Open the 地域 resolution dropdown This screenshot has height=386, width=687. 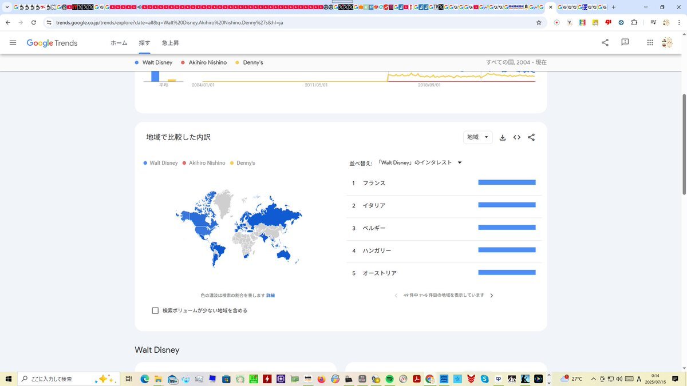point(477,137)
